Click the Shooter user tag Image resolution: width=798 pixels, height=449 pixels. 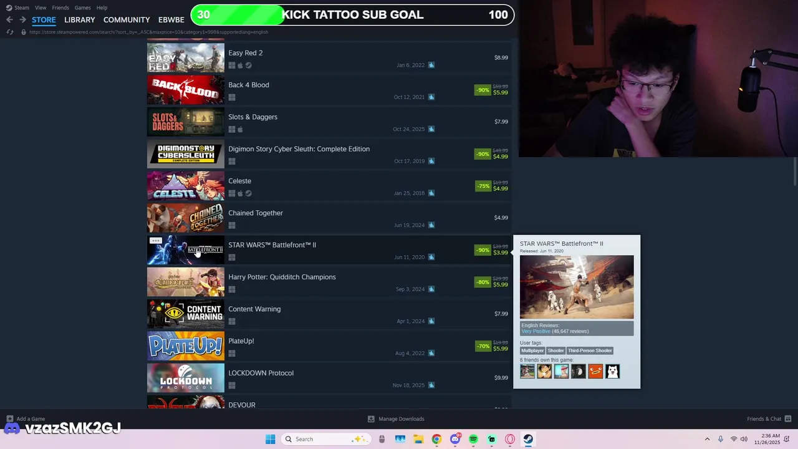coord(555,350)
